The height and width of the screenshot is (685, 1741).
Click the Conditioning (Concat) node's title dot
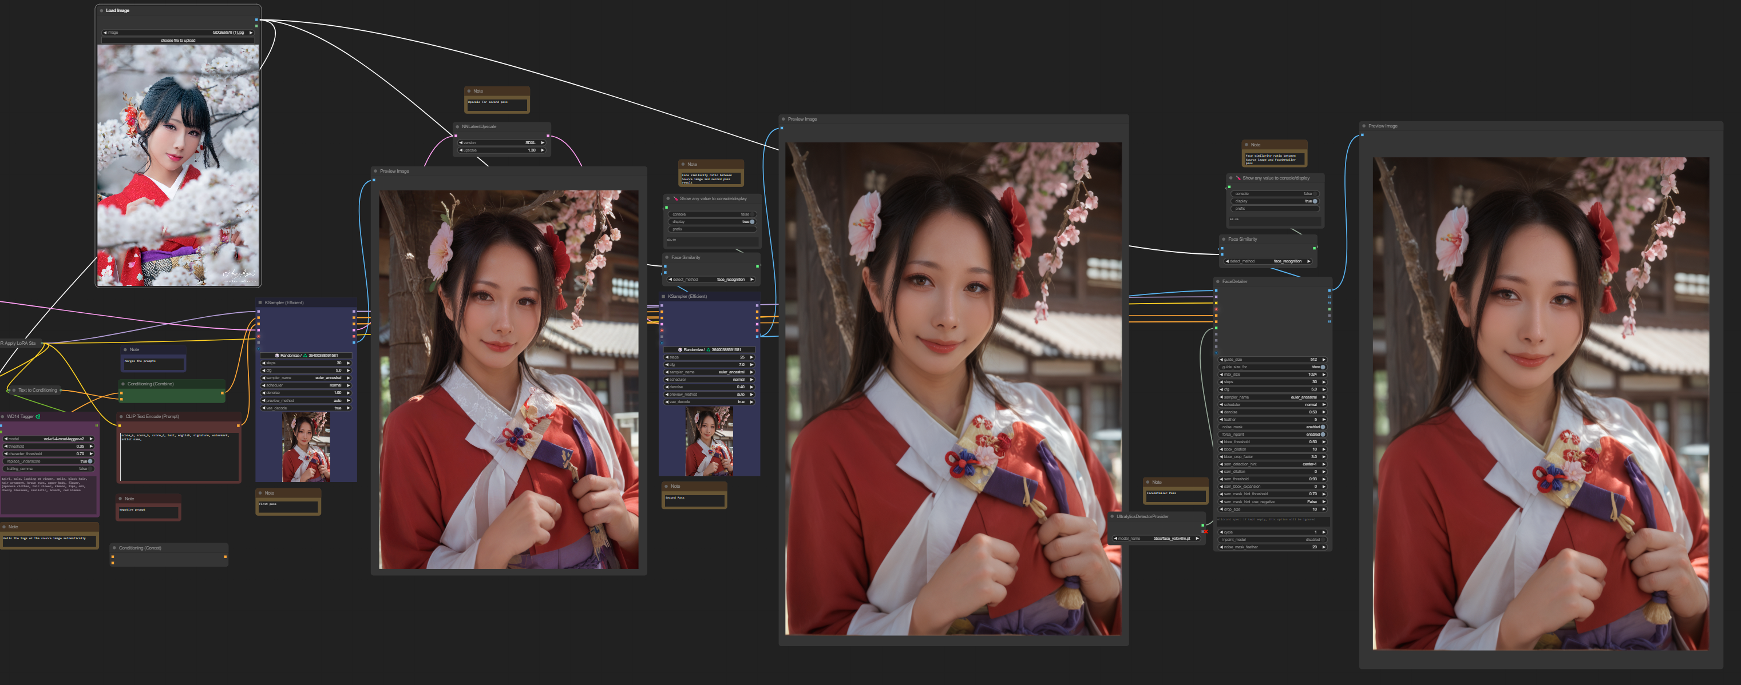pyautogui.click(x=114, y=548)
